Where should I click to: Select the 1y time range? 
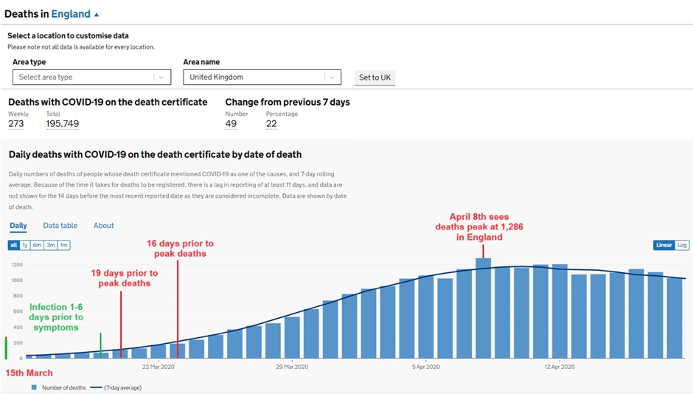tap(25, 245)
